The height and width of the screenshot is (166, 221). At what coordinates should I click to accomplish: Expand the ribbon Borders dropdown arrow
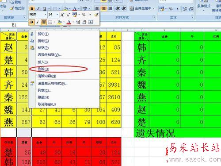[x=59, y=9]
